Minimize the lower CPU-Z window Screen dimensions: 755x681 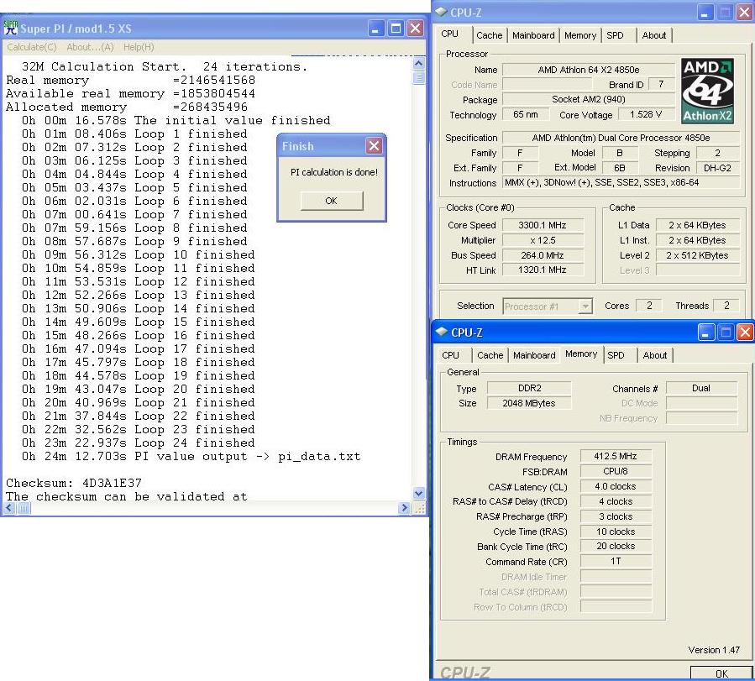click(x=706, y=332)
